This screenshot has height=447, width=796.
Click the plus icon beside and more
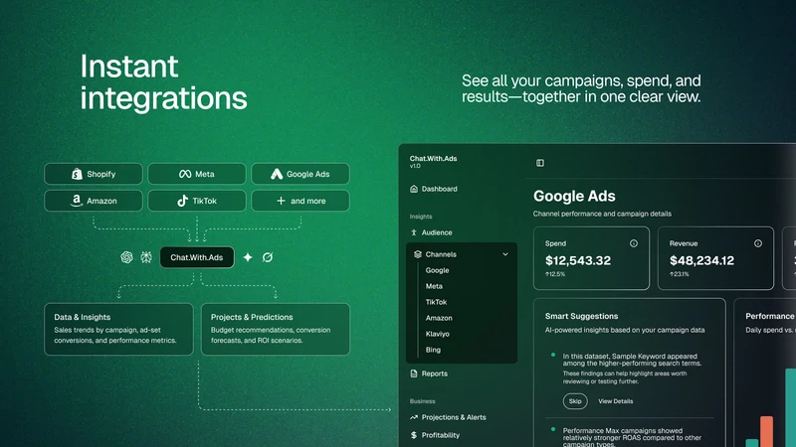281,201
